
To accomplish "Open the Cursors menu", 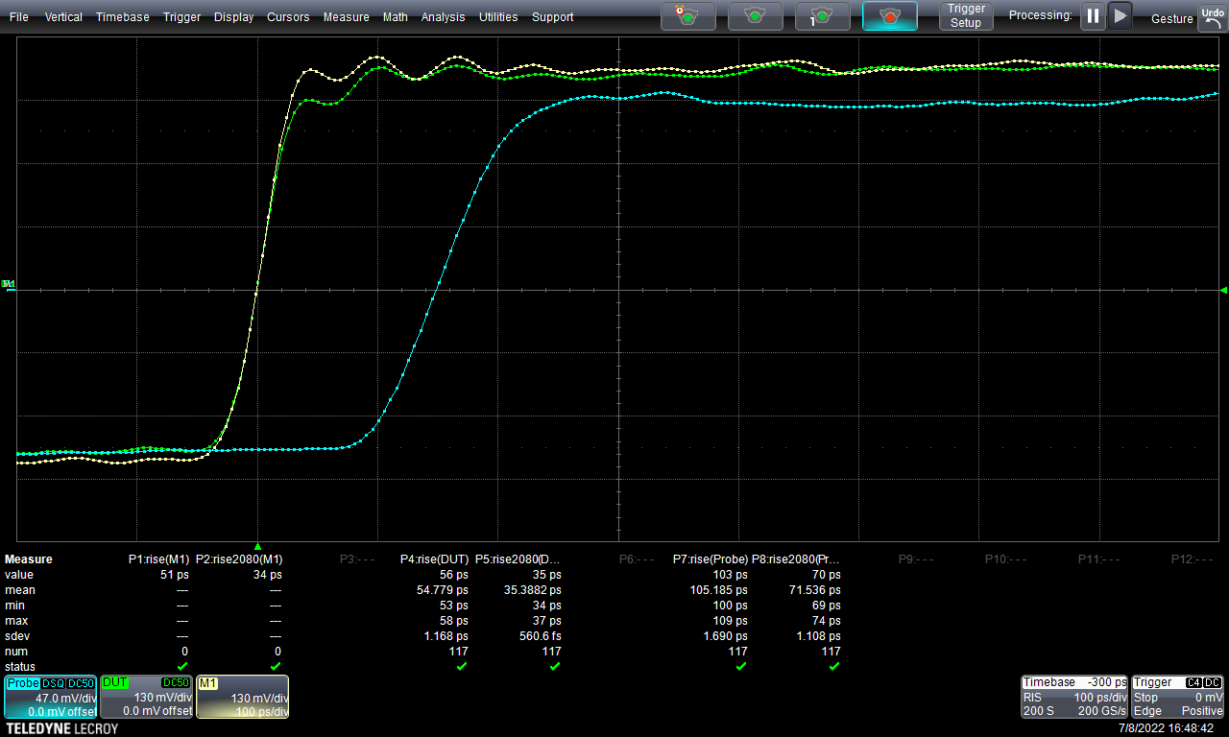I will click(x=288, y=17).
